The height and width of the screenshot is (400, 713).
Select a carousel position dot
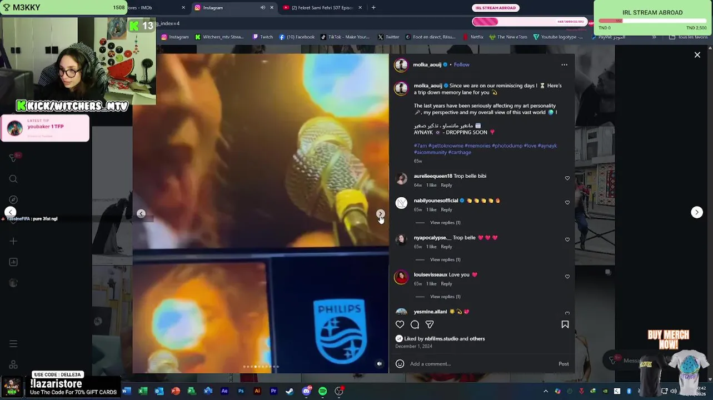[261, 367]
